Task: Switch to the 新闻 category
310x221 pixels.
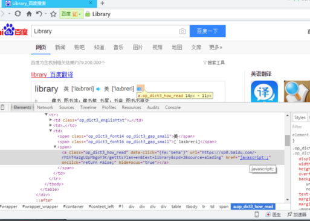Action: pyautogui.click(x=60, y=48)
